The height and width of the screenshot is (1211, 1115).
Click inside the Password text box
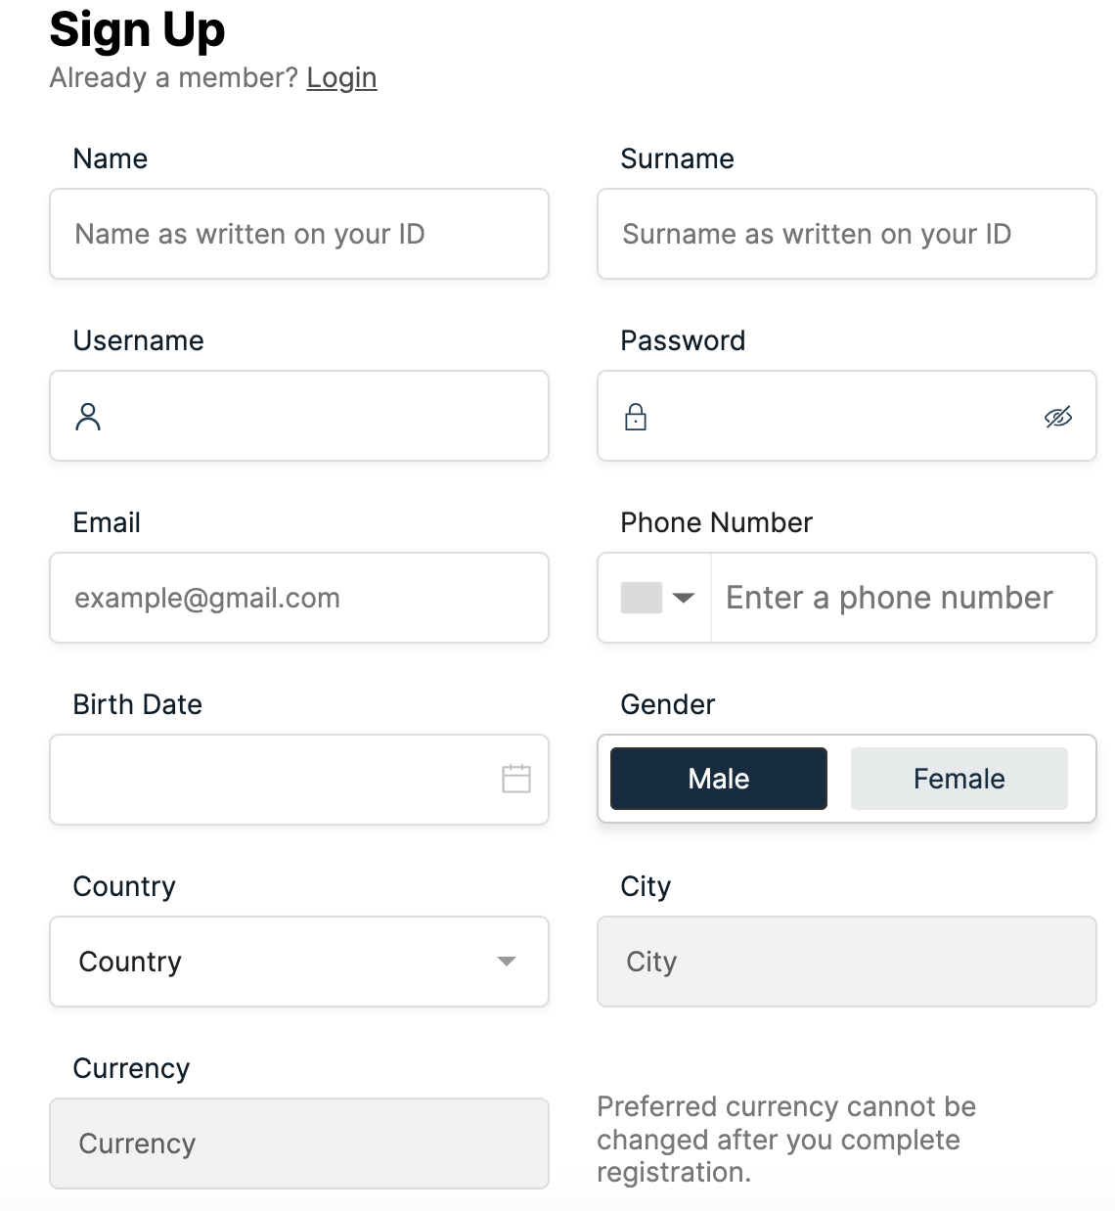click(x=836, y=416)
